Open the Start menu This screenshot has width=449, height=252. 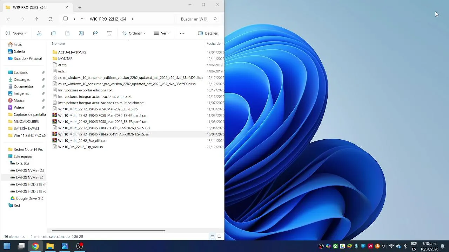point(7,246)
